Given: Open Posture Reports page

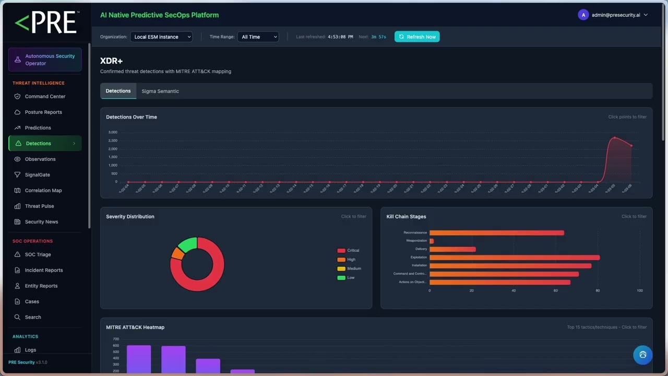Looking at the screenshot, I should point(45,112).
